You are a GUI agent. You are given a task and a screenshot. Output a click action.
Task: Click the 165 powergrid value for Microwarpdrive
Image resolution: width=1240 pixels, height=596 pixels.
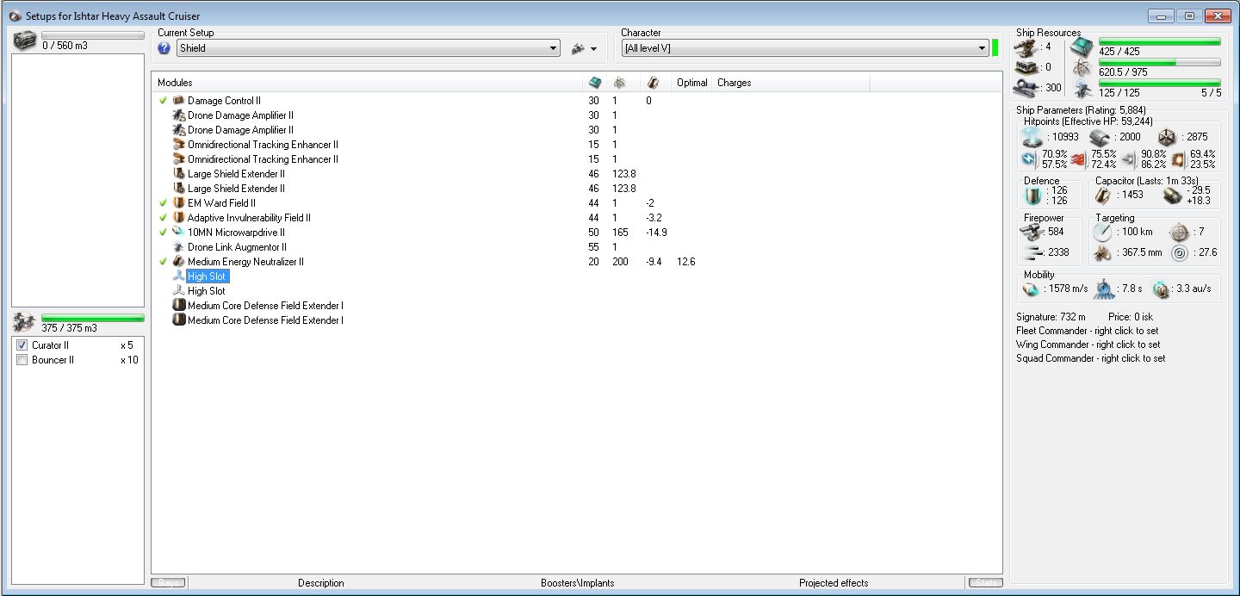[x=620, y=233]
